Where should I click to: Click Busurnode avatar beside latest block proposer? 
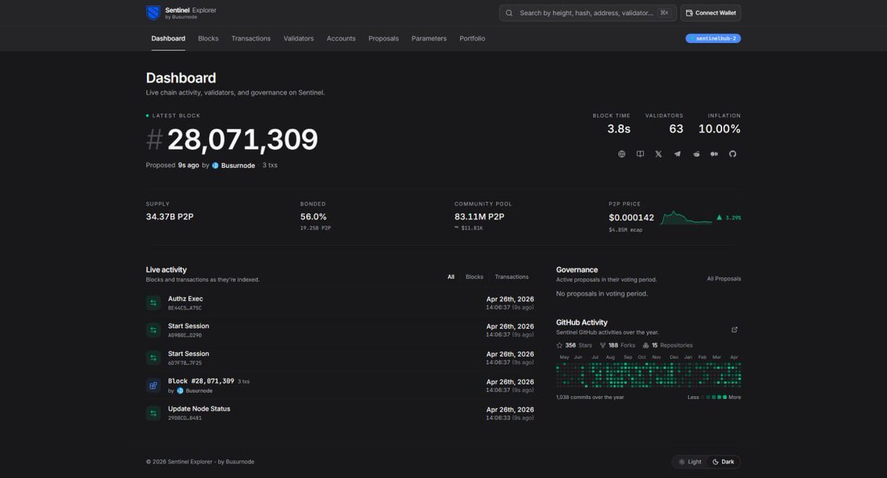[215, 165]
